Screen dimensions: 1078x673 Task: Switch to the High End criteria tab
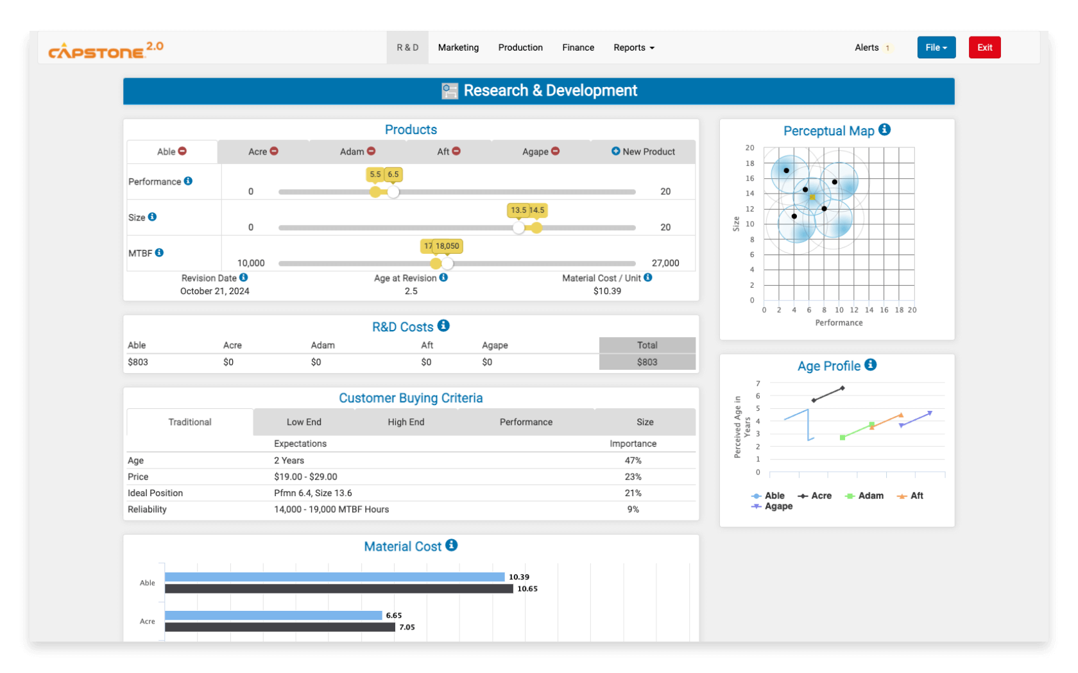pyautogui.click(x=406, y=422)
